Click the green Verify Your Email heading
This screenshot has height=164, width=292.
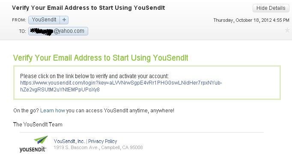click(x=101, y=58)
